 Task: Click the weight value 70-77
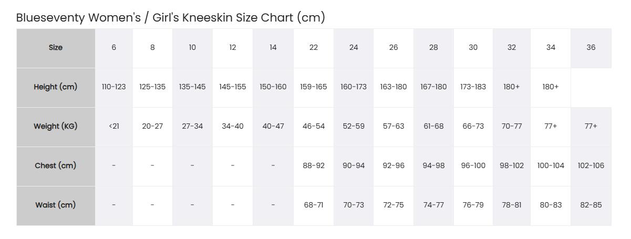pyautogui.click(x=512, y=127)
